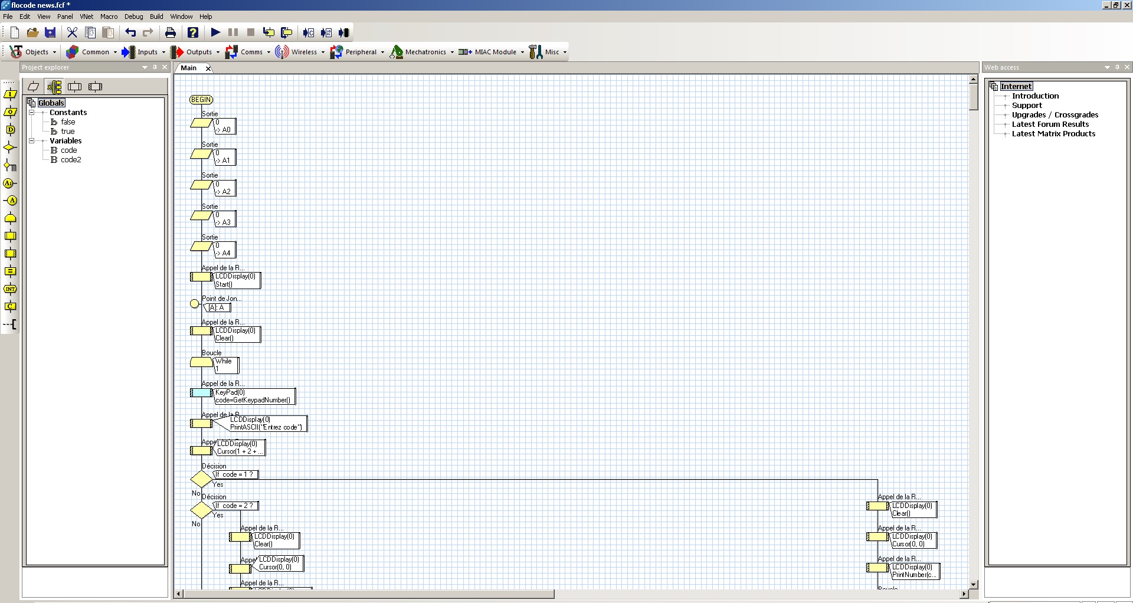Pick the Interrupt icon in the strip

(10, 289)
